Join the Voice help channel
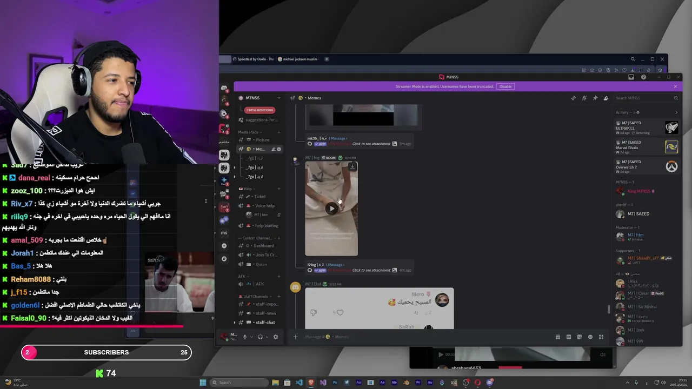 pyautogui.click(x=259, y=206)
